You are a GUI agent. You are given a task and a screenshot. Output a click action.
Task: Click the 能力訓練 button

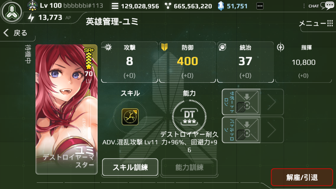coord(189,167)
